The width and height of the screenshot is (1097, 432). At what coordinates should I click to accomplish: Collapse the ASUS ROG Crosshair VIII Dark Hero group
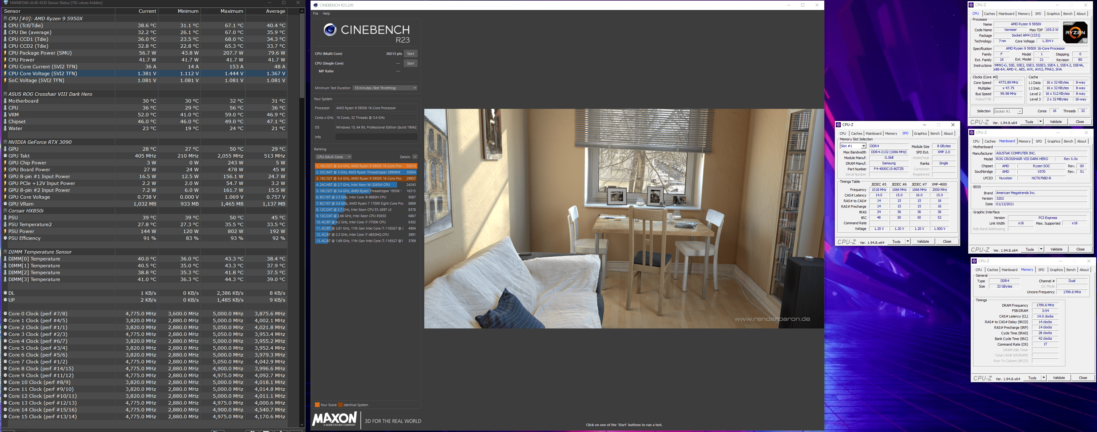(5, 94)
